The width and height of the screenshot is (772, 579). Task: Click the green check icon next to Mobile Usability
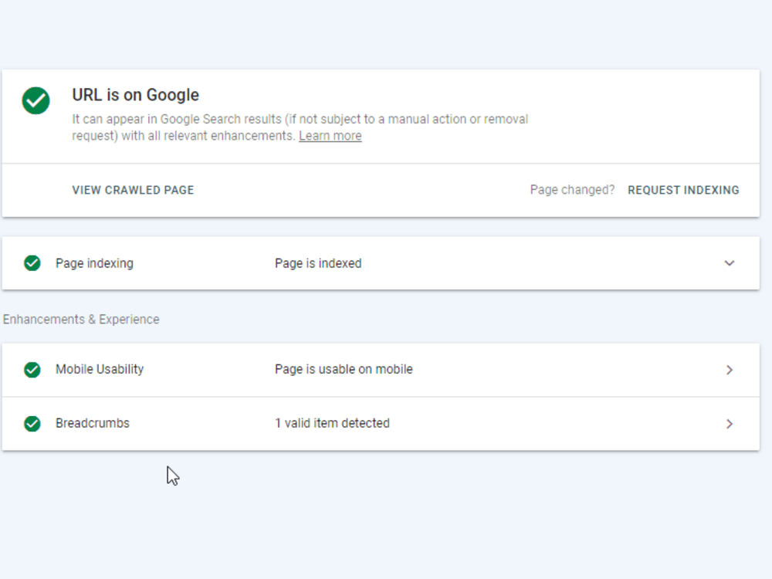click(x=32, y=369)
